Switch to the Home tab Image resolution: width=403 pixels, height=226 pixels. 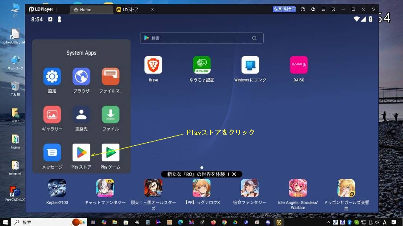coord(91,9)
